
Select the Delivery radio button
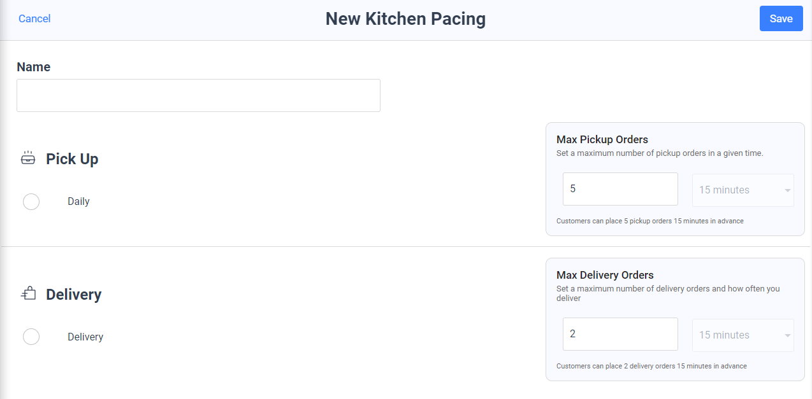click(31, 337)
